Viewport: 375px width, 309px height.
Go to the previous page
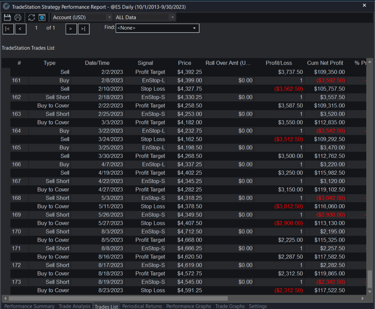(21, 29)
